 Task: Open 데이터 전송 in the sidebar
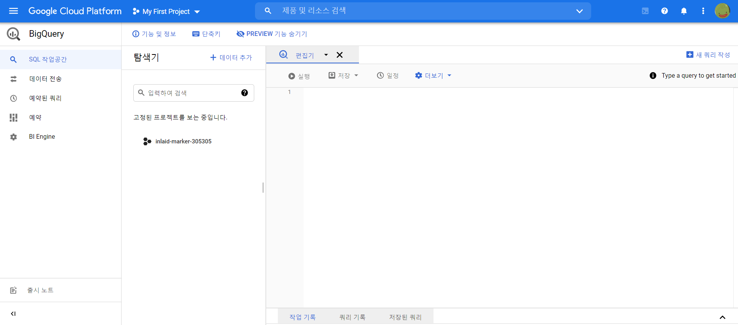[x=61, y=79]
